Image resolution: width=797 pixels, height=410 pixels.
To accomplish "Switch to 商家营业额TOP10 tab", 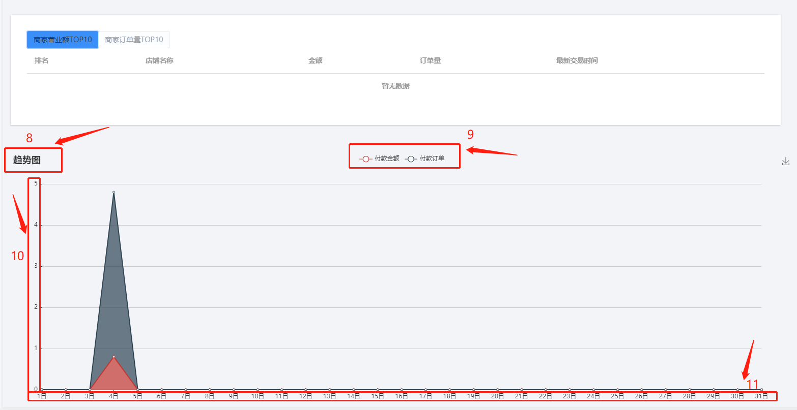I will coord(63,40).
